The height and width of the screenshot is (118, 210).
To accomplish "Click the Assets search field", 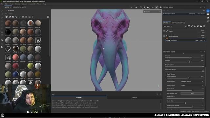I will pos(28,14).
